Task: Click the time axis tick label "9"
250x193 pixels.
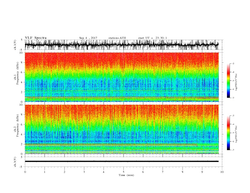Action: [x=202, y=172]
